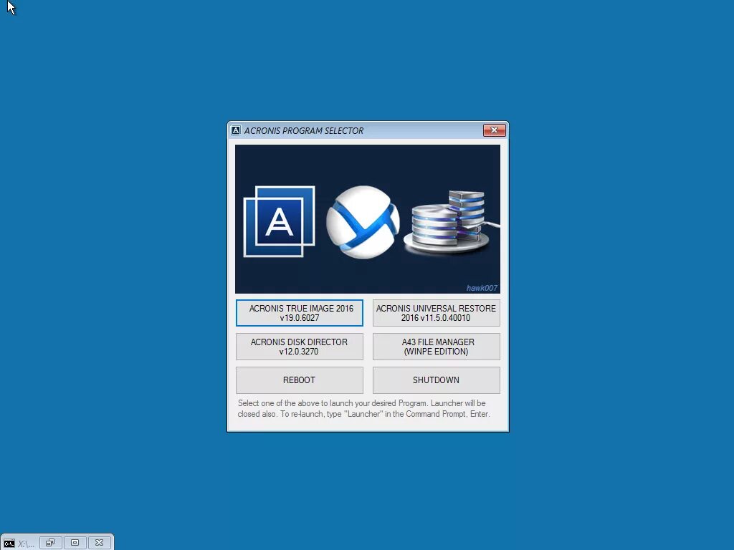The image size is (734, 550).
Task: Click the Acronis product logos banner
Action: click(368, 219)
